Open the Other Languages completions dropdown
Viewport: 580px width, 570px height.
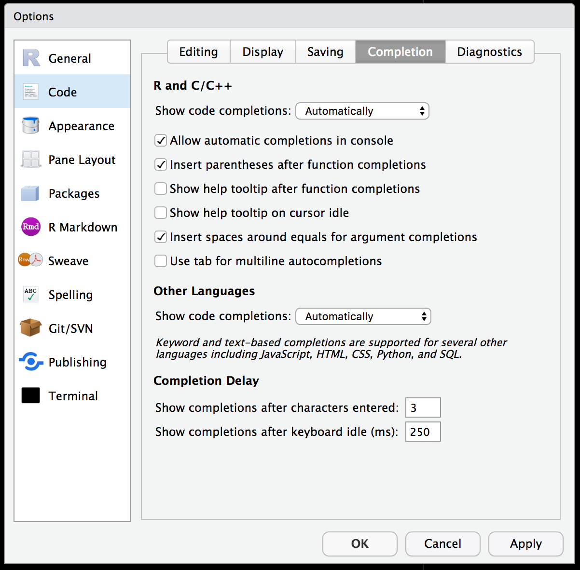pos(363,316)
